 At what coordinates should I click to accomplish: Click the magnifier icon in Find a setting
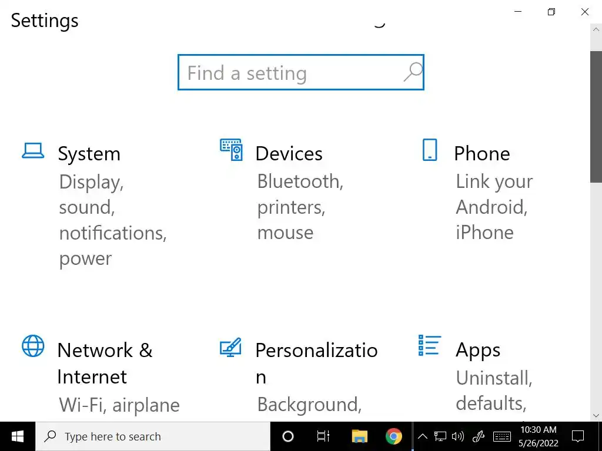pyautogui.click(x=413, y=72)
